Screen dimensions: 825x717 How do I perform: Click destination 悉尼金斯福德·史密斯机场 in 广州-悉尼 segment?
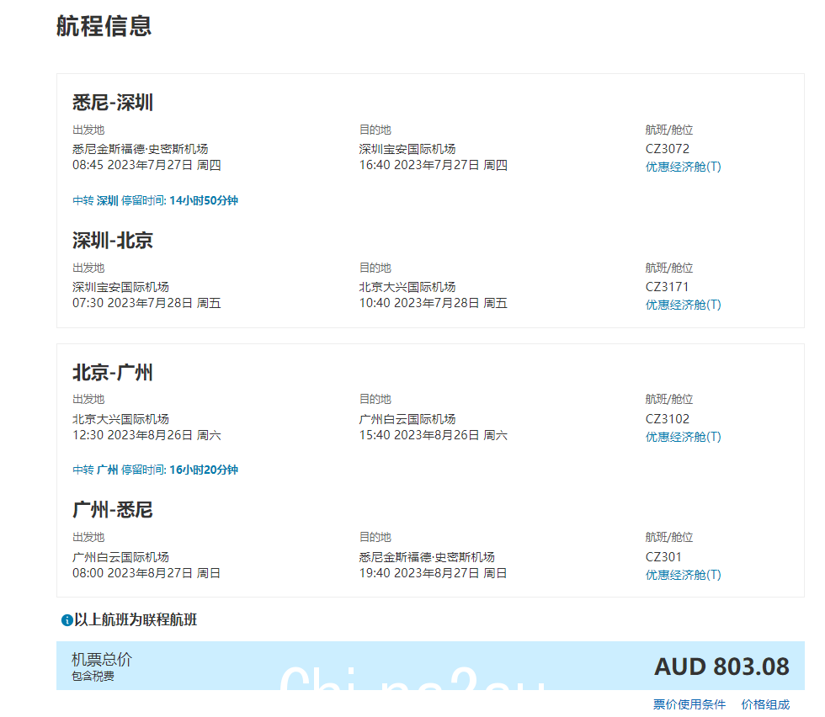pyautogui.click(x=427, y=557)
